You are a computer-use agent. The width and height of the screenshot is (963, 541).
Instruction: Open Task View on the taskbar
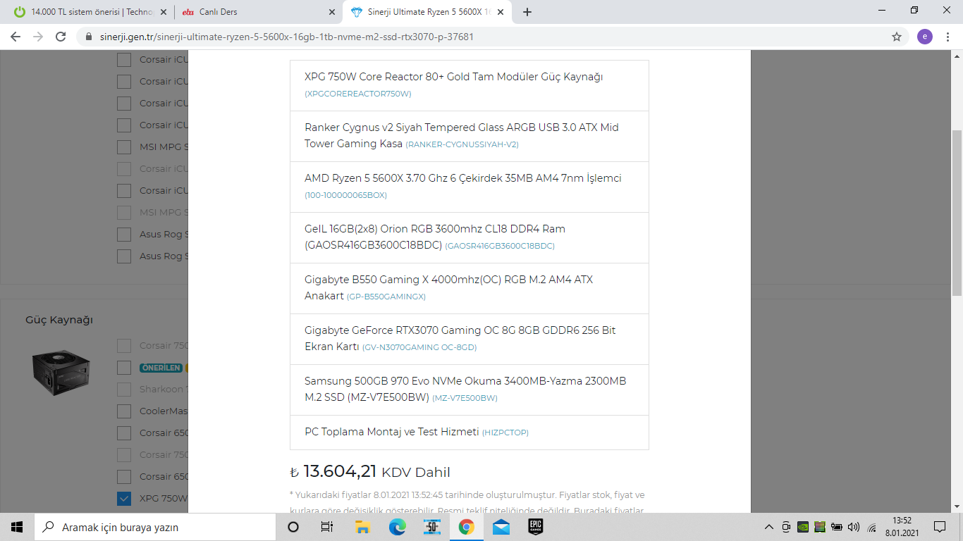point(327,527)
